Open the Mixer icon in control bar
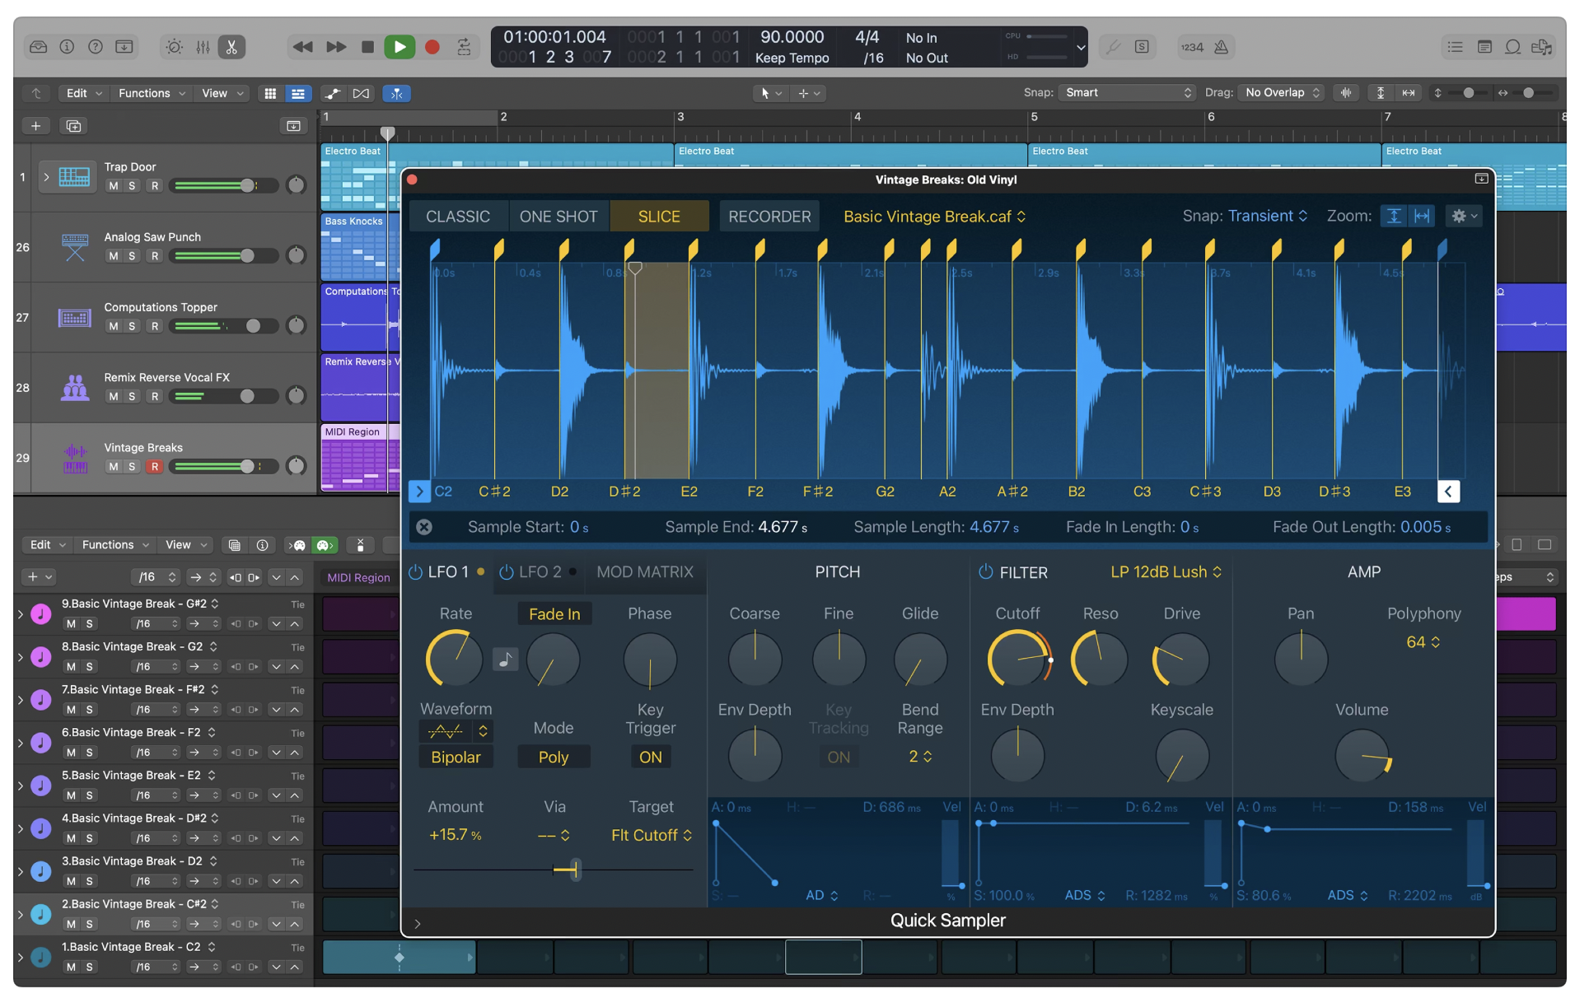 click(203, 47)
